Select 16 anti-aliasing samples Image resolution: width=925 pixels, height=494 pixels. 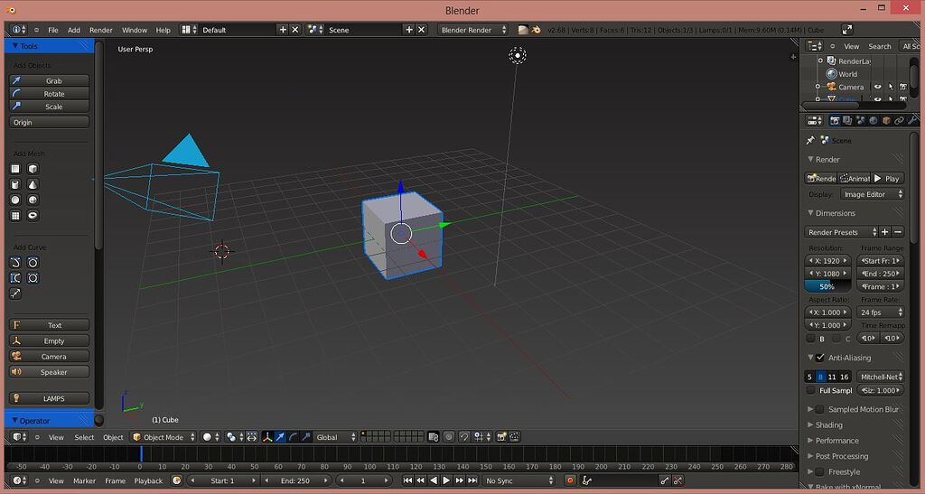tap(845, 377)
